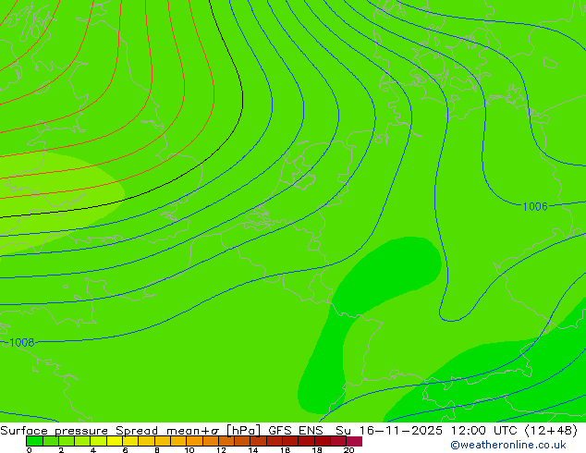Click the [hPa] unit label

tap(243, 431)
